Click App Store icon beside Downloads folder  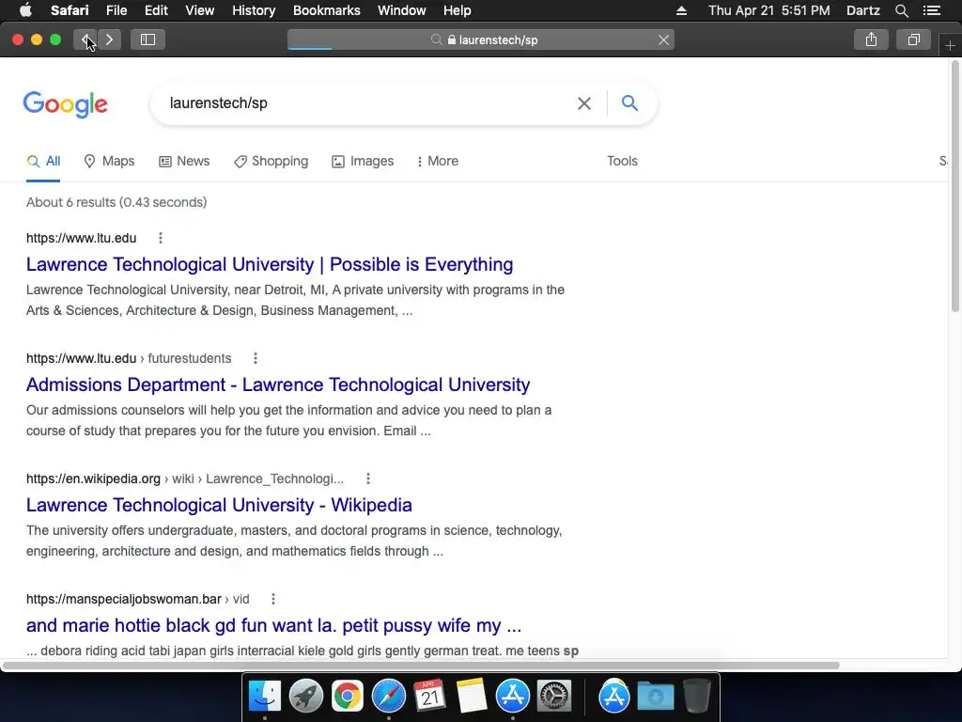click(614, 696)
